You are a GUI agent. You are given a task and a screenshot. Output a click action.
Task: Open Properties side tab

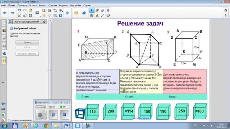(x=4, y=46)
